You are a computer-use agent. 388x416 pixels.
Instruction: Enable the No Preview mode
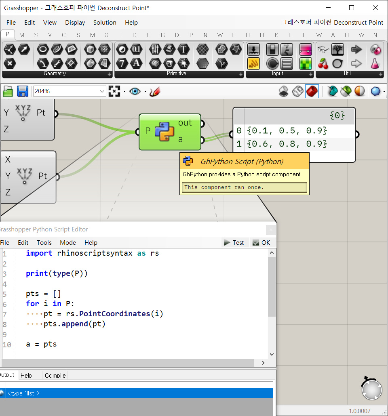point(284,92)
